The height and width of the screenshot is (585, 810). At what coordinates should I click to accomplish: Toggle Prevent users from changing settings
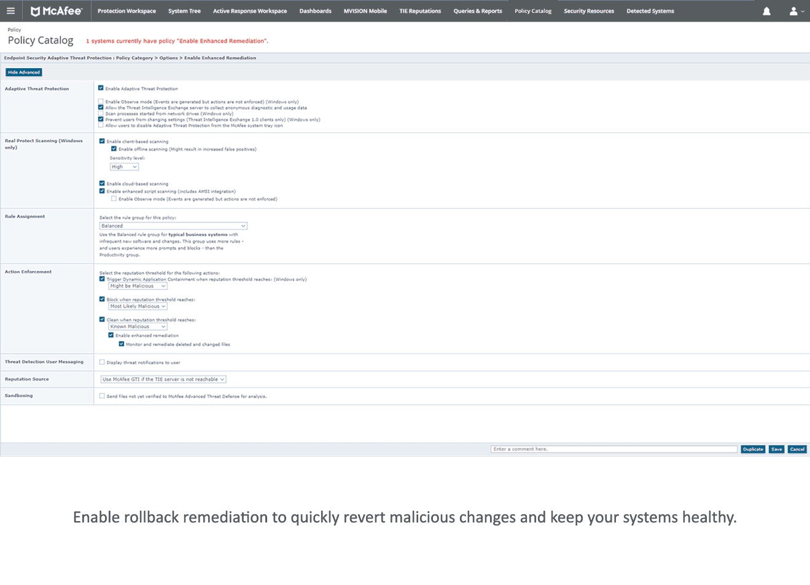point(101,119)
